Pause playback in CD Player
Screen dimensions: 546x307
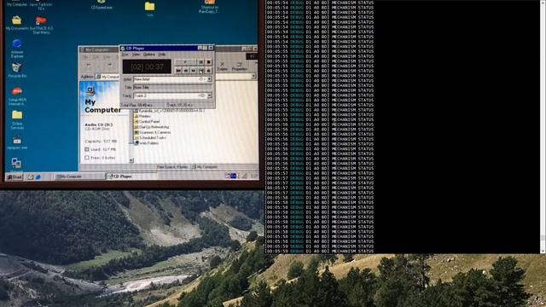point(201,62)
